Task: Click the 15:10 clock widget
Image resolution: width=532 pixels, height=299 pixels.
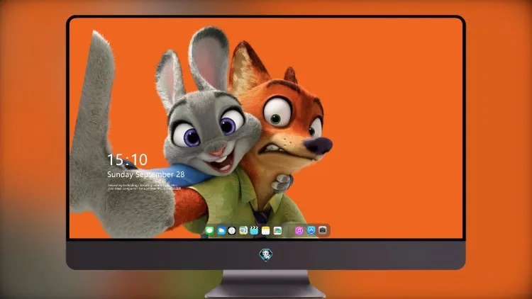Action: (x=127, y=159)
